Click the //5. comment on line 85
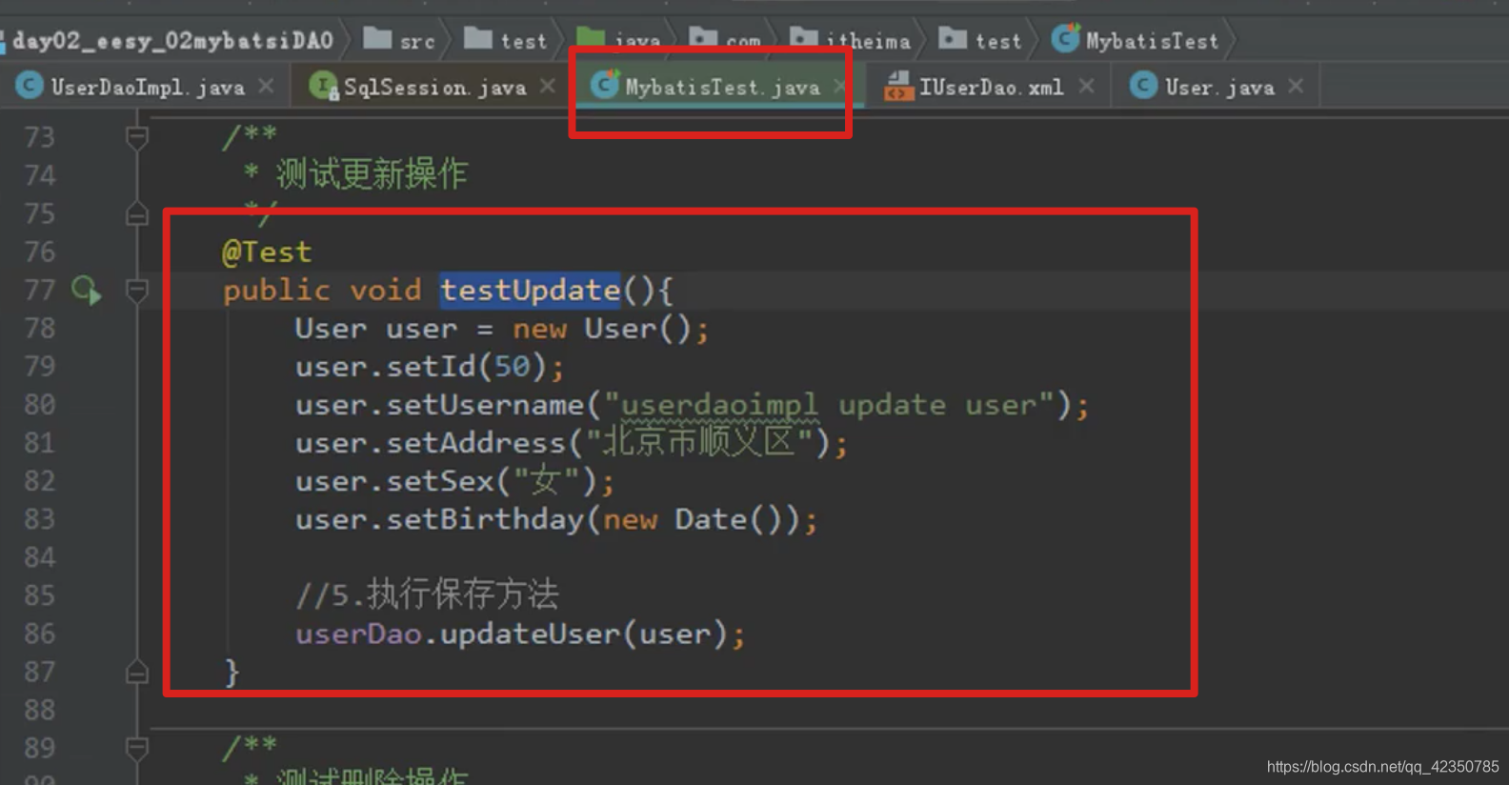1509x785 pixels. click(427, 594)
